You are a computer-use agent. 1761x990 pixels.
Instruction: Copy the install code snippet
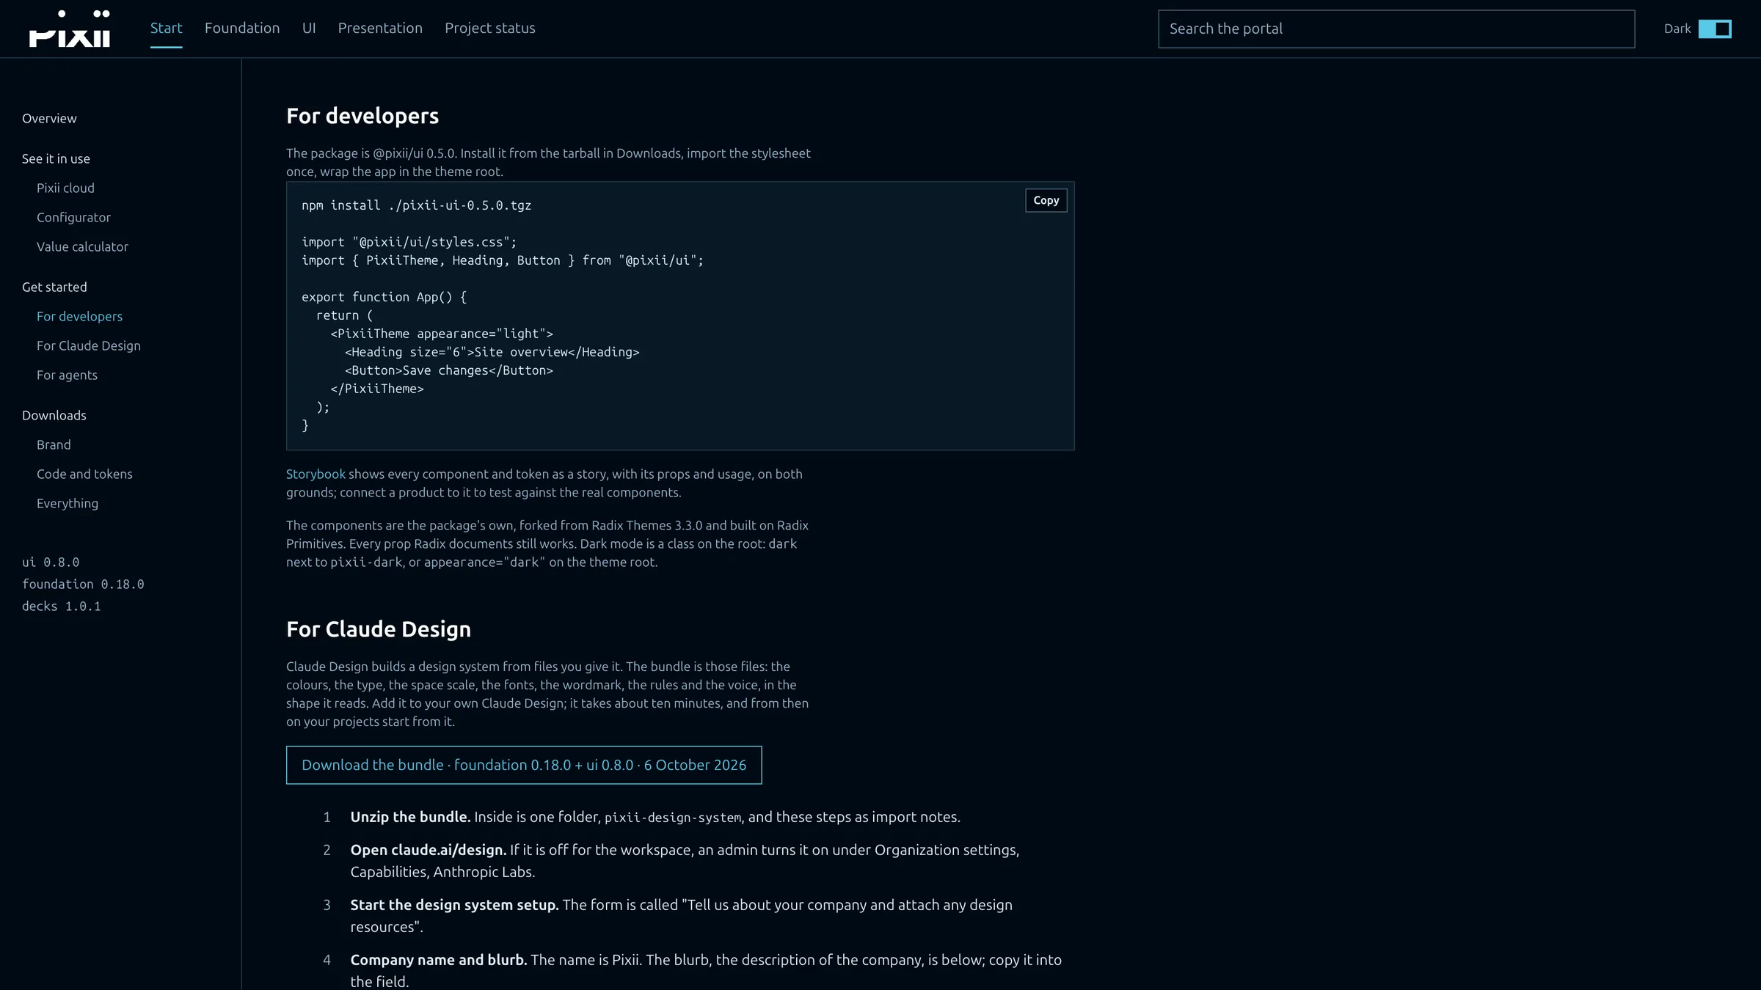[1046, 200]
